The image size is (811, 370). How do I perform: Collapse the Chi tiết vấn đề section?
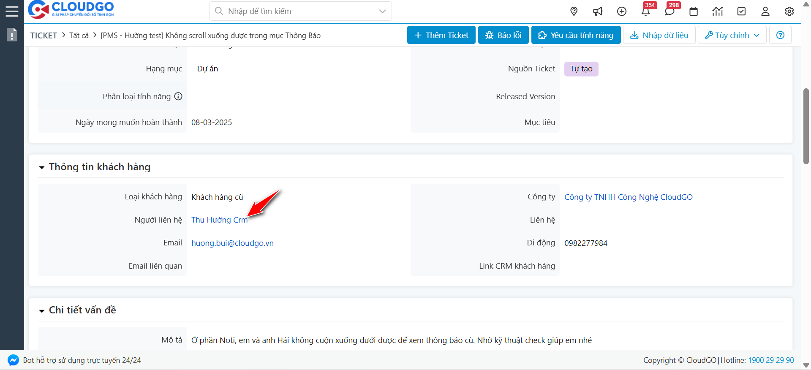coord(42,311)
